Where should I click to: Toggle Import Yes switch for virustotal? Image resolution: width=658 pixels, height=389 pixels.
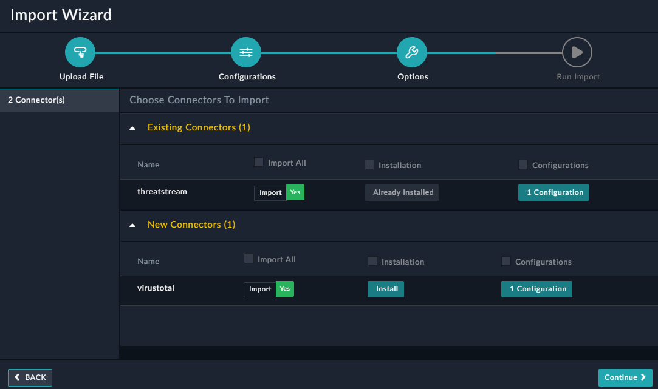[269, 289]
